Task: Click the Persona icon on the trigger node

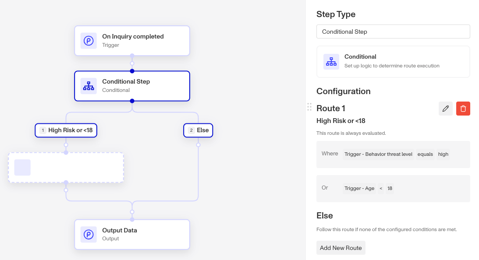Action: (x=89, y=41)
